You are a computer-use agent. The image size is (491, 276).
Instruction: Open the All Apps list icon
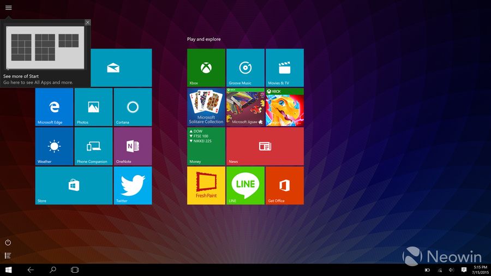pos(8,256)
